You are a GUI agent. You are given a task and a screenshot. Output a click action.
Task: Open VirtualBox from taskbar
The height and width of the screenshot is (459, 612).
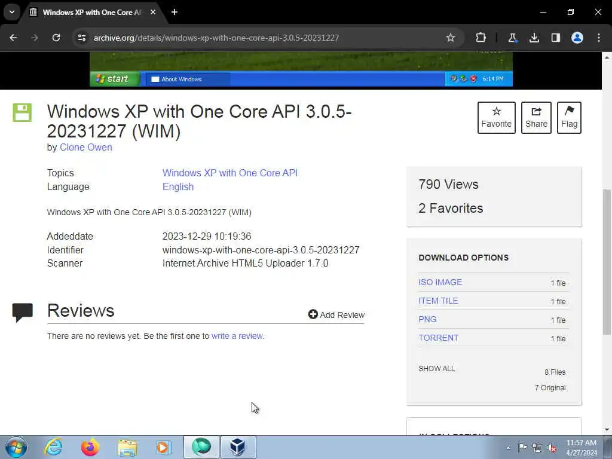coord(238,447)
